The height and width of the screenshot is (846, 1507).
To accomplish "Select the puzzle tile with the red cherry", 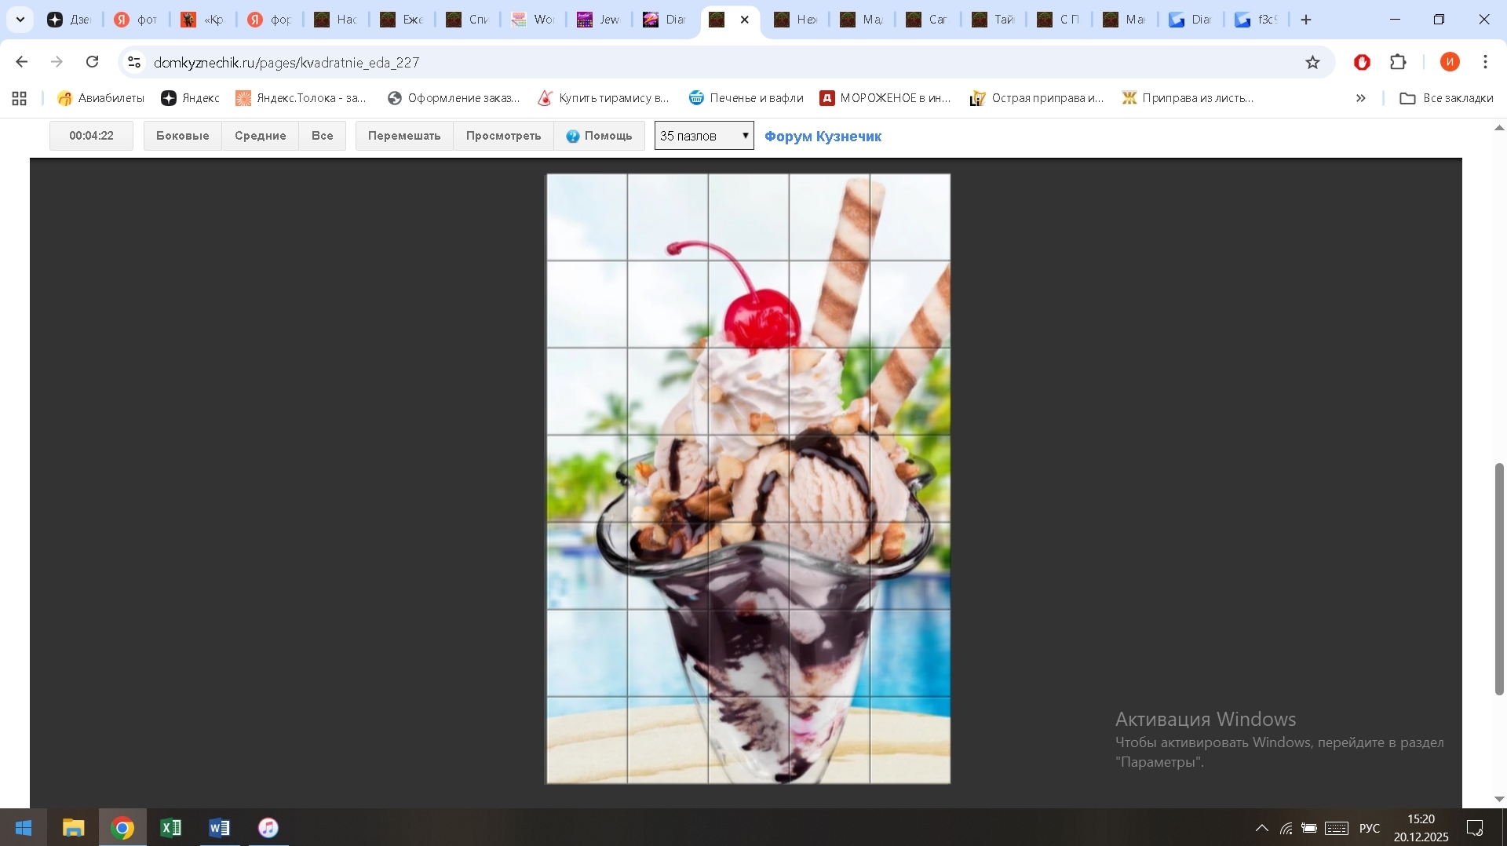I will pos(749,304).
